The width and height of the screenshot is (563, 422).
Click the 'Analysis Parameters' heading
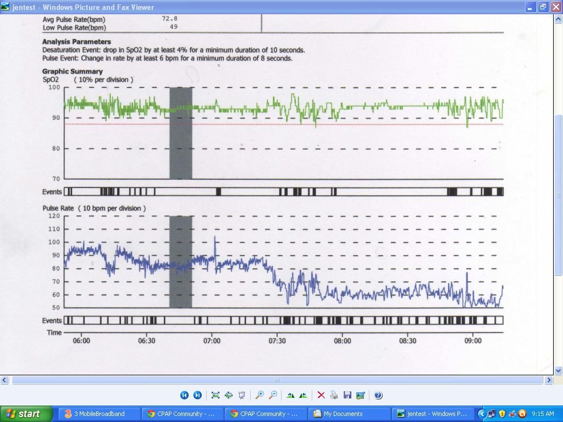coord(76,42)
